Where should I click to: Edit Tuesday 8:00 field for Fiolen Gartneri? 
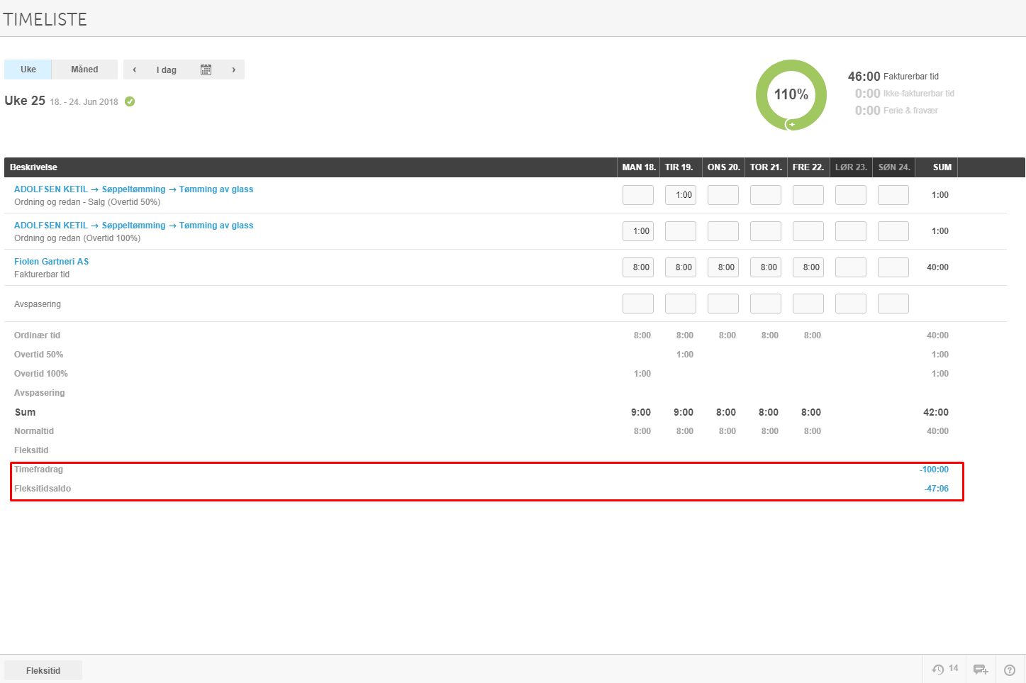pos(681,267)
